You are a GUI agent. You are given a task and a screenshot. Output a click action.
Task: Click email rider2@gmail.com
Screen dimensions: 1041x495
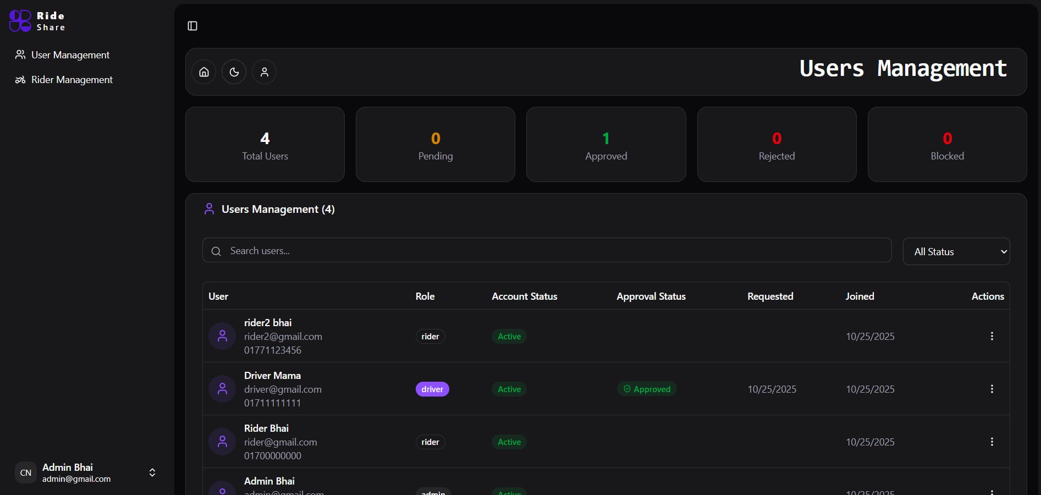pyautogui.click(x=283, y=337)
